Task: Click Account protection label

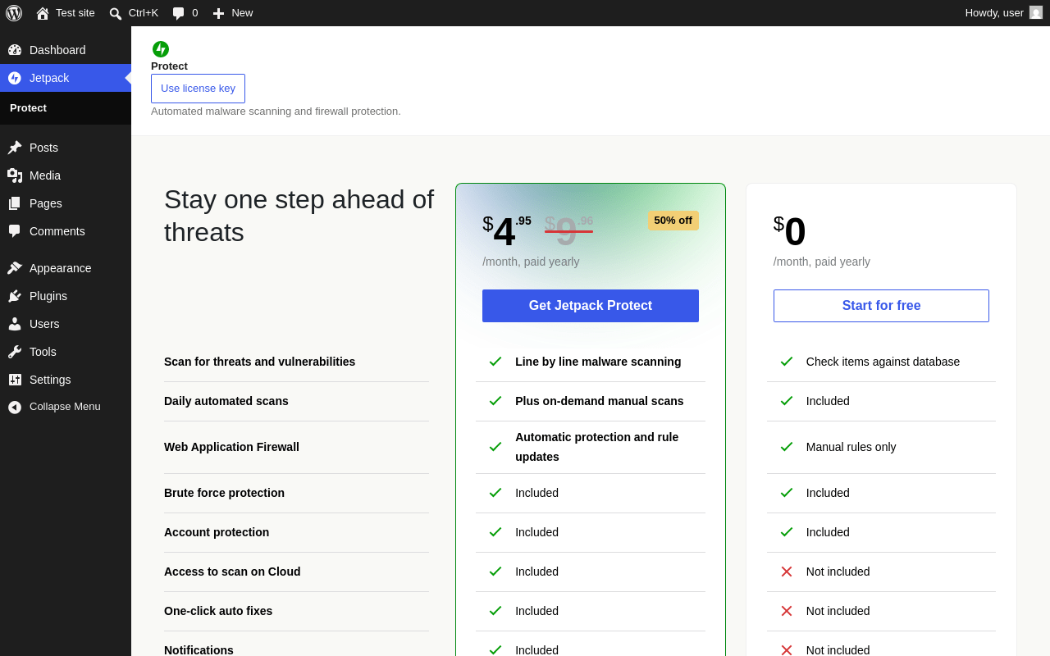Action: point(217,532)
